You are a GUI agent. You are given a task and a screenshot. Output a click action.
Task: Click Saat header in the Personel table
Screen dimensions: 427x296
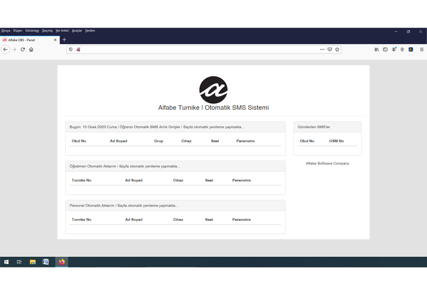coord(209,220)
